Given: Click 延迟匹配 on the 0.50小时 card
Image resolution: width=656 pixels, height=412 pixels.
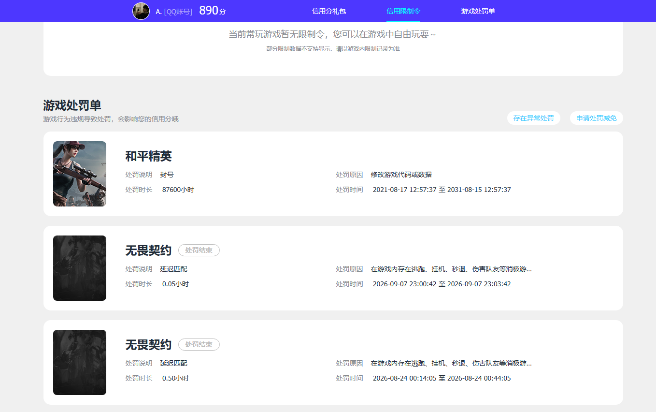Looking at the screenshot, I should [174, 363].
